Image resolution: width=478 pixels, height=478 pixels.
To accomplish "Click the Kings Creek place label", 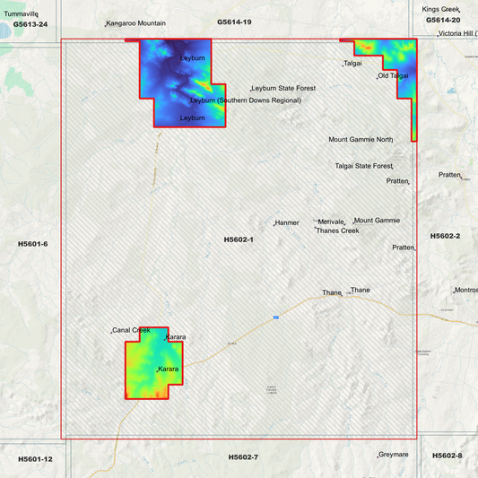I will 440,10.
